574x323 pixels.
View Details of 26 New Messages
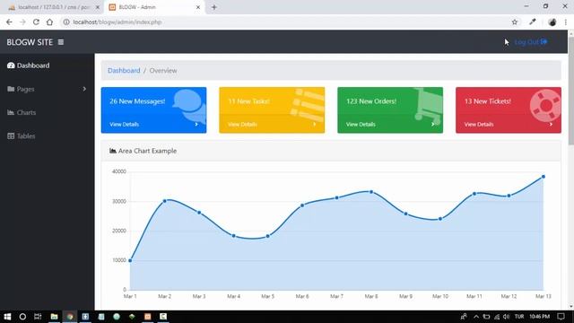coord(124,124)
